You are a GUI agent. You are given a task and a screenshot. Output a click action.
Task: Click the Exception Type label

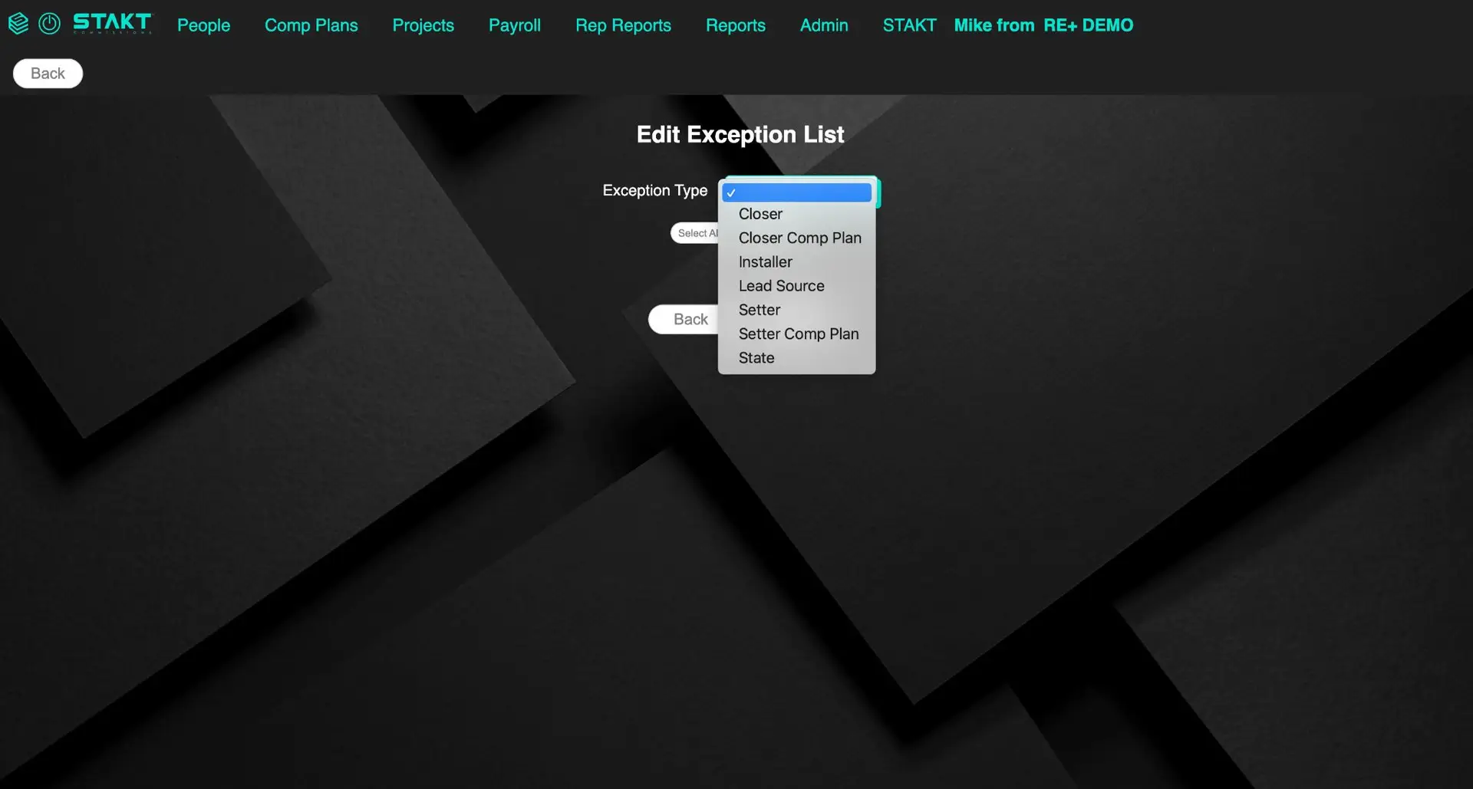655,190
